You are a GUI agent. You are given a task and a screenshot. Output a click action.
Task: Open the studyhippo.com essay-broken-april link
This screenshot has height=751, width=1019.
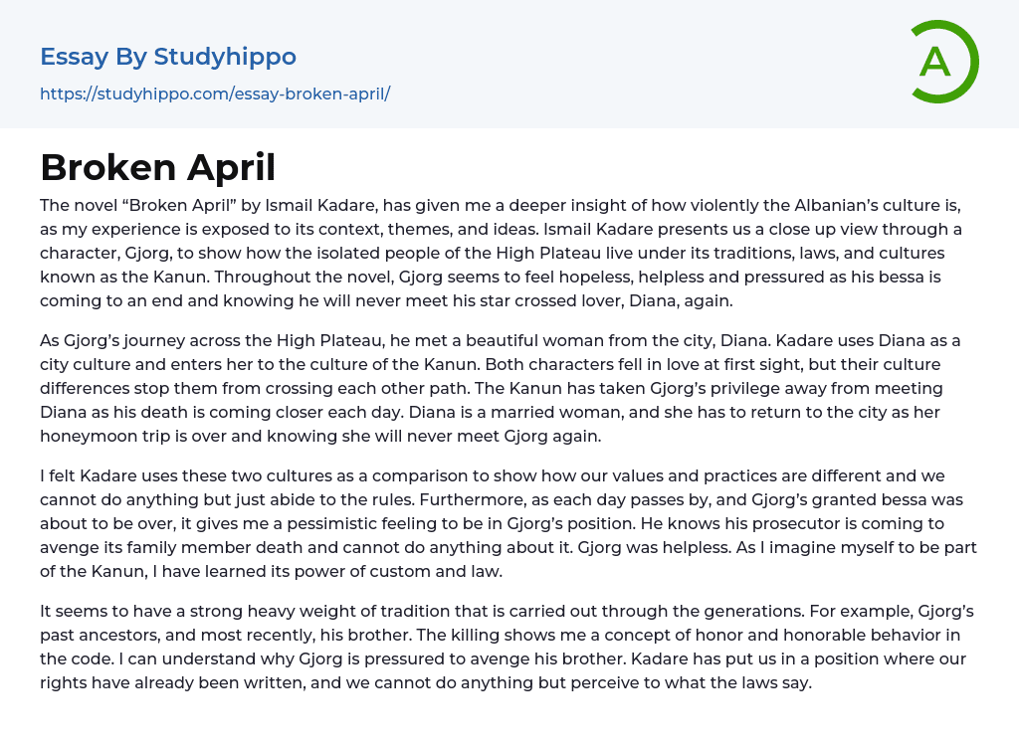click(215, 94)
